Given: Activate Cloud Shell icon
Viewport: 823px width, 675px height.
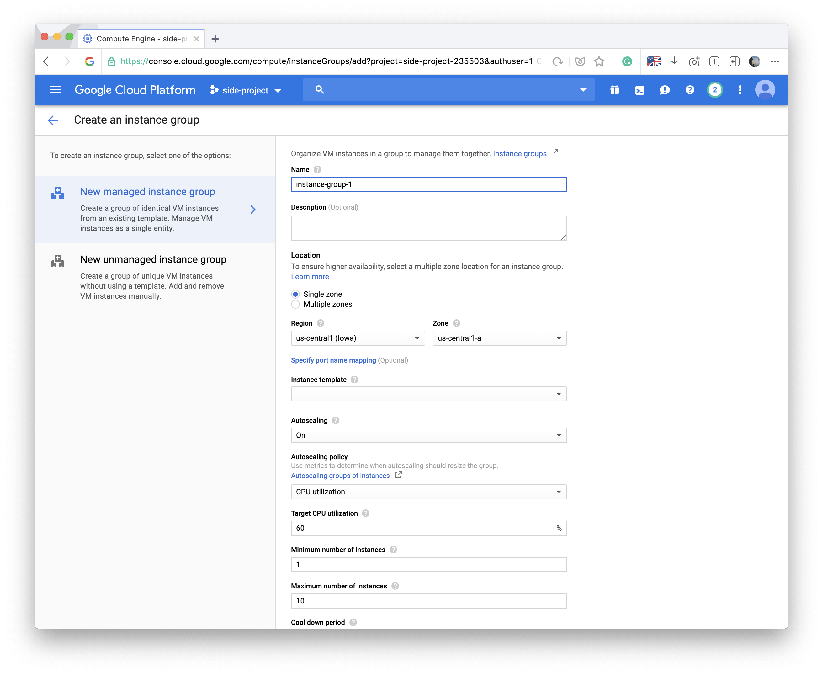Looking at the screenshot, I should tap(640, 90).
